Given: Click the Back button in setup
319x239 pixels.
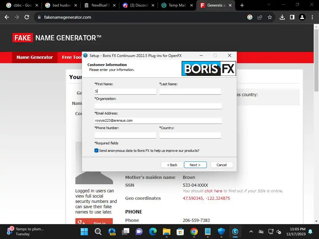Looking at the screenshot, I should pos(172,165).
